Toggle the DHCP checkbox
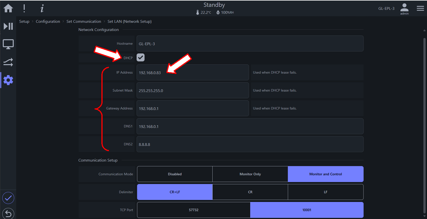 point(141,57)
